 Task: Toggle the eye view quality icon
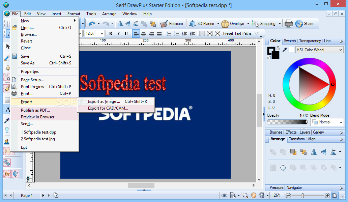tap(224, 195)
